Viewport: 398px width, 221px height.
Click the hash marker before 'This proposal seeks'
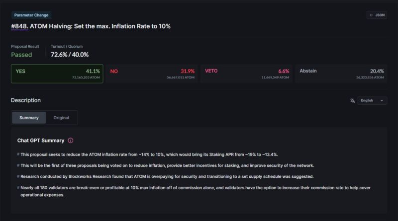(18, 154)
